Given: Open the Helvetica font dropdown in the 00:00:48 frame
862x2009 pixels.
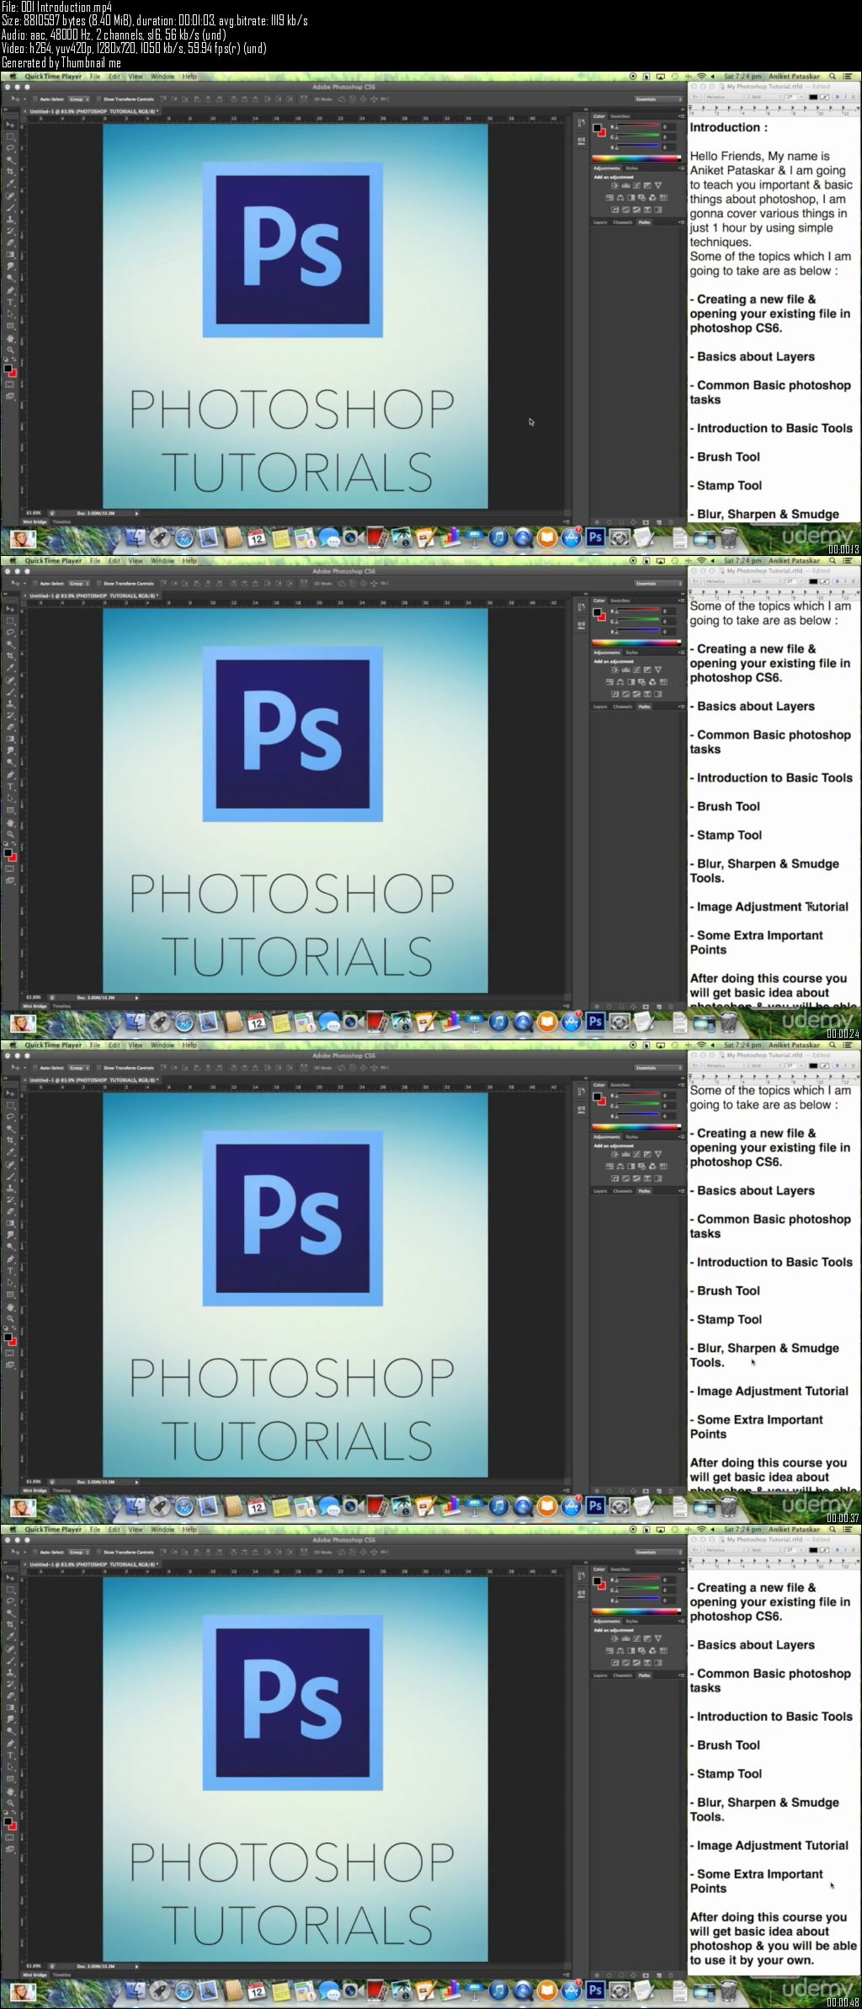Looking at the screenshot, I should click(724, 1550).
